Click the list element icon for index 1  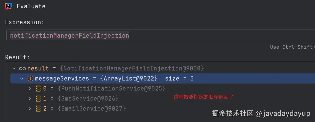pos(38,99)
